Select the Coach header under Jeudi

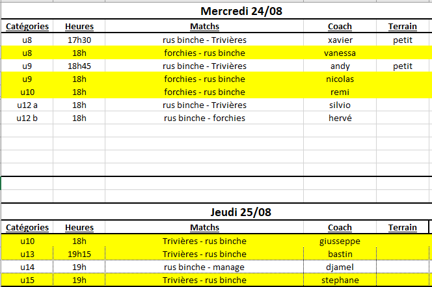[340, 227]
